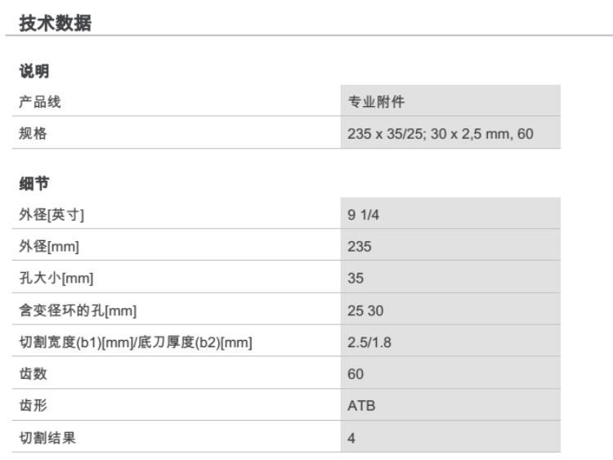Click the 齿形 row label
Image resolution: width=613 pixels, height=460 pixels.
tap(34, 406)
